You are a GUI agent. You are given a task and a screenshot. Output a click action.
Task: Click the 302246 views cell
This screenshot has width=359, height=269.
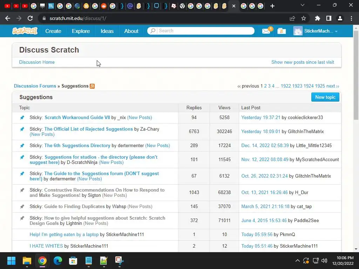click(224, 132)
